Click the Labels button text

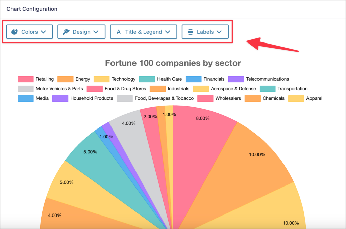tap(205, 32)
